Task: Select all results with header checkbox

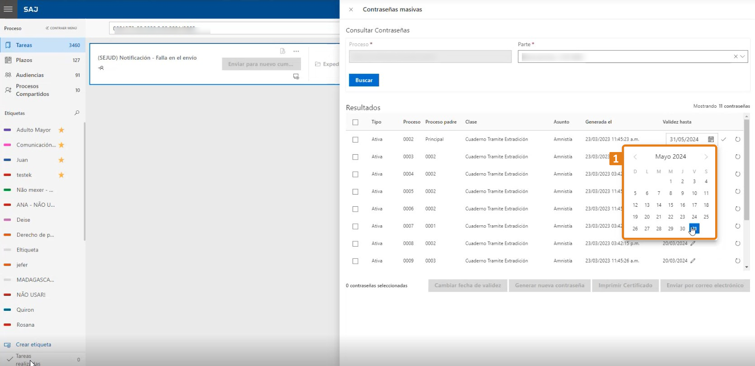Action: tap(355, 122)
